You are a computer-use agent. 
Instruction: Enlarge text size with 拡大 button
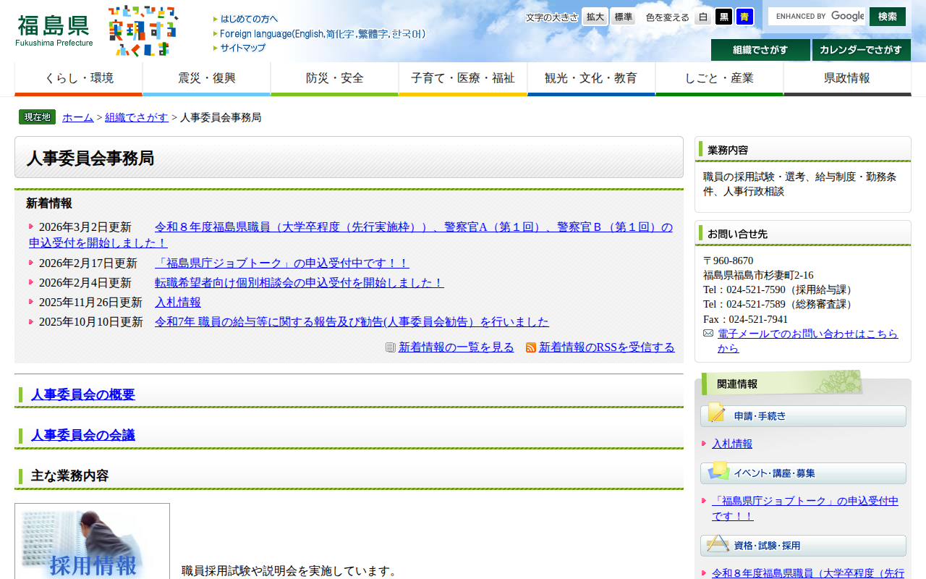[595, 17]
